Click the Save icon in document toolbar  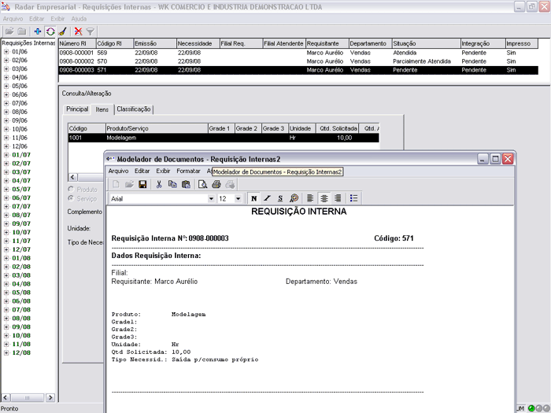click(142, 184)
